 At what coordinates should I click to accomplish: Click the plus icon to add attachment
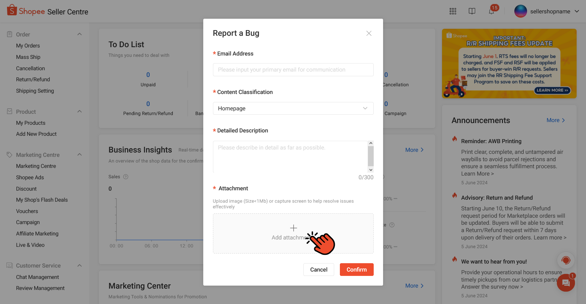[x=293, y=228]
